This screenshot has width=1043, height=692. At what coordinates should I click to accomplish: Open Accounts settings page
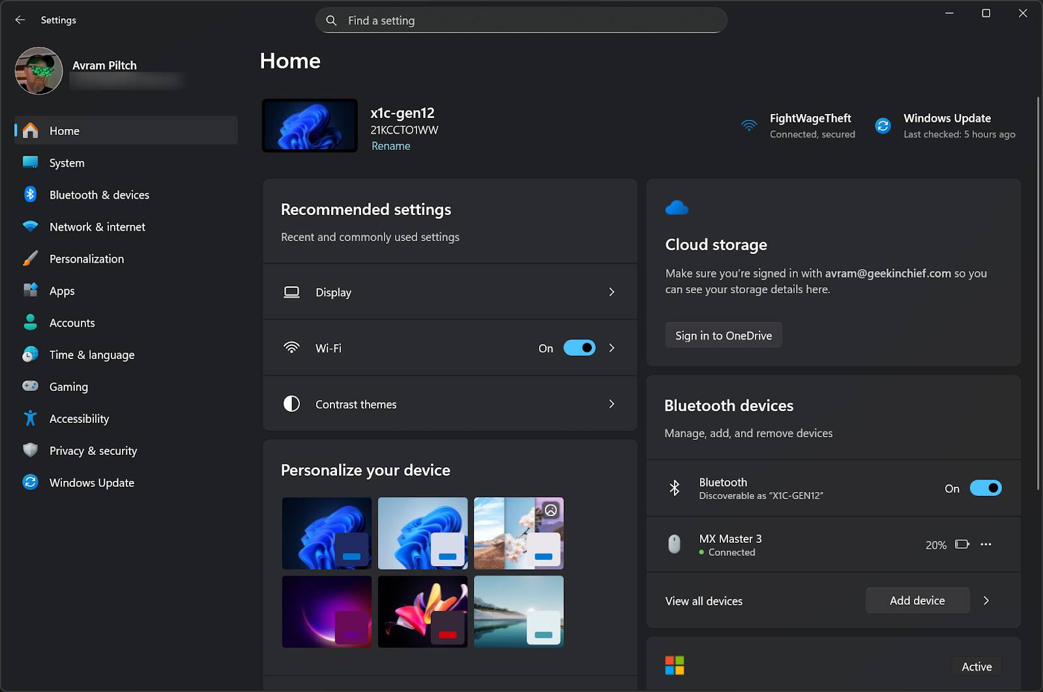point(126,322)
